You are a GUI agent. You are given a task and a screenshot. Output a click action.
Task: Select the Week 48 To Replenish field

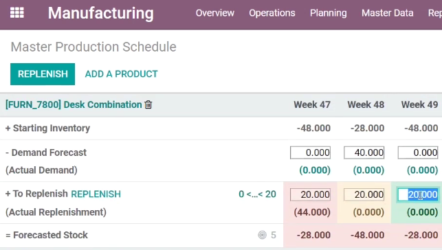point(364,194)
